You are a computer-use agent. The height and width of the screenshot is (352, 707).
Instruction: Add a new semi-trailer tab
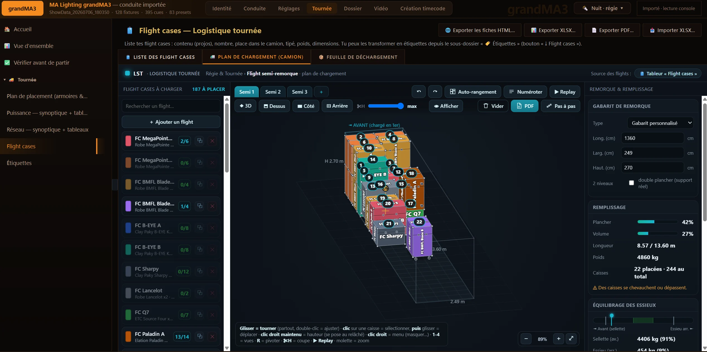pos(321,92)
